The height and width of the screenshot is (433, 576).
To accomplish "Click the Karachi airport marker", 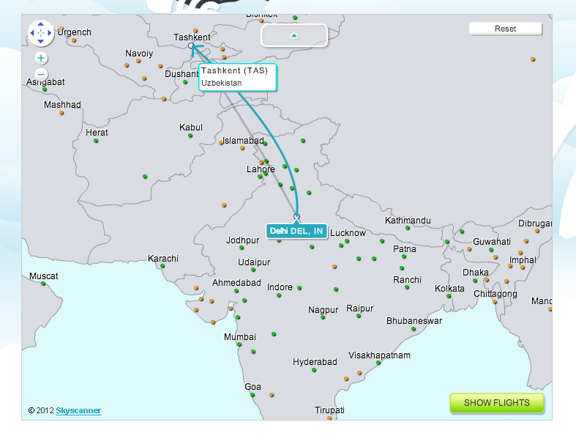I will (162, 266).
